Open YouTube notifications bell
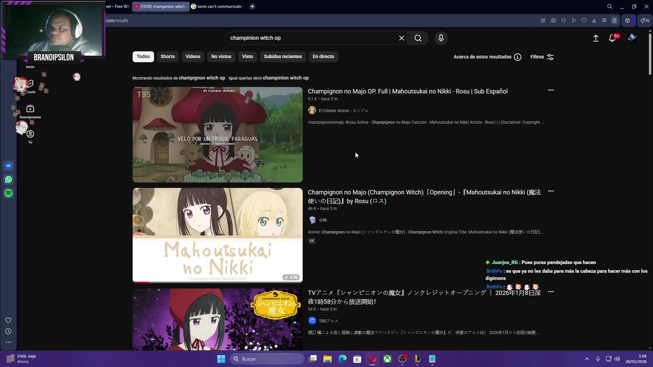 point(613,38)
